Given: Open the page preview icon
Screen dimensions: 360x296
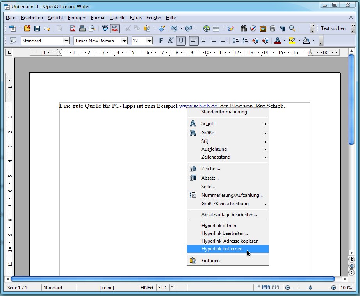Looking at the screenshot, I should (x=92, y=28).
